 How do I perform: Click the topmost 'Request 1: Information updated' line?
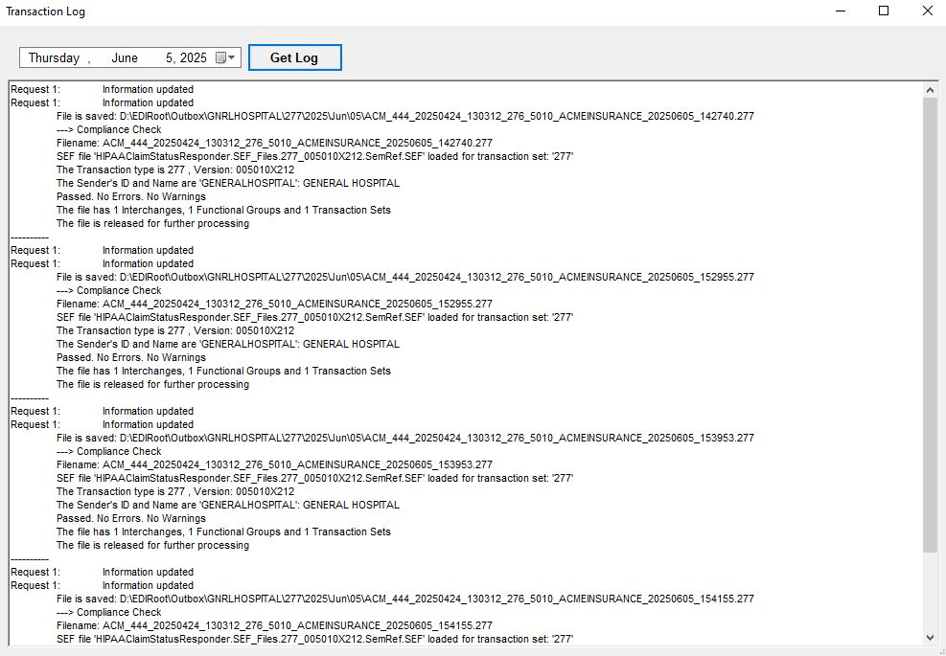point(102,89)
